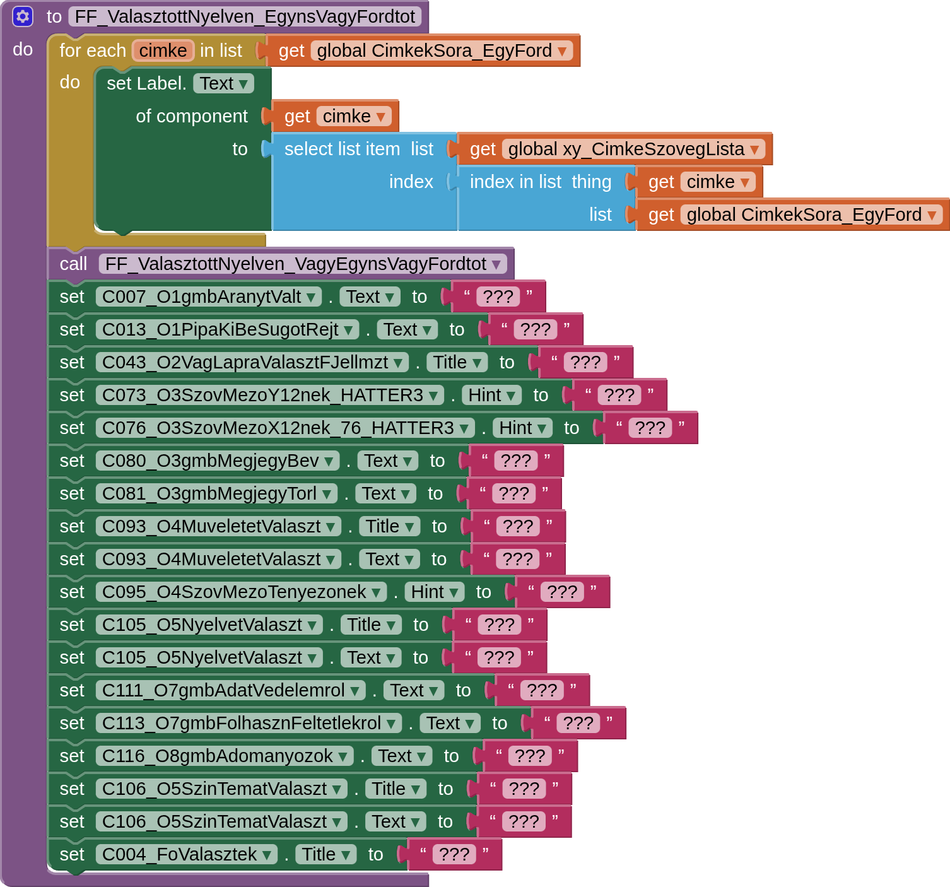950x887 pixels.
Task: Click the blue gear mutator icon
Action: 23,16
